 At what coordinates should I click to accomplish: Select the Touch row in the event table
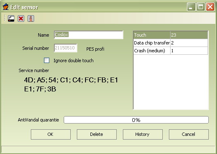pos(171,35)
